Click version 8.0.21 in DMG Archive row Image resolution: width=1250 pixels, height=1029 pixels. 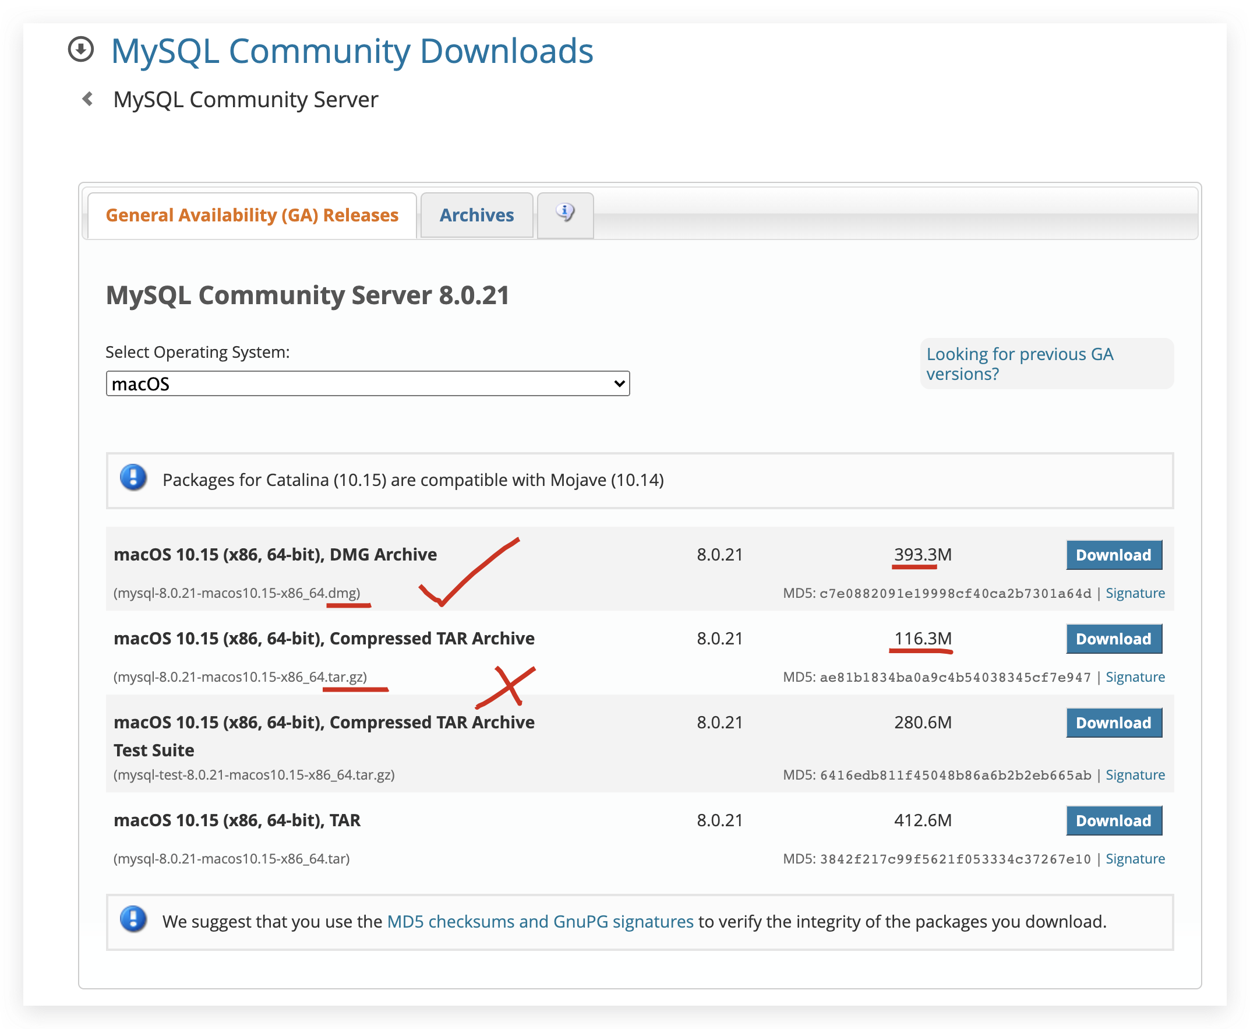coord(719,555)
